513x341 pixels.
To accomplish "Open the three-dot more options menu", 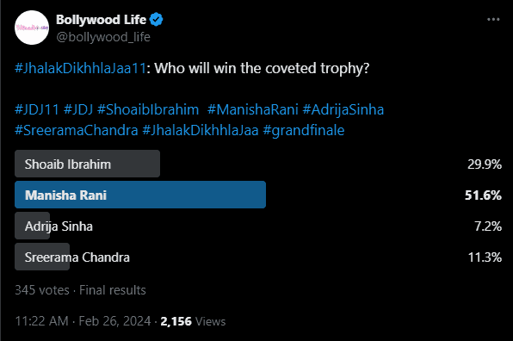I will point(493,20).
